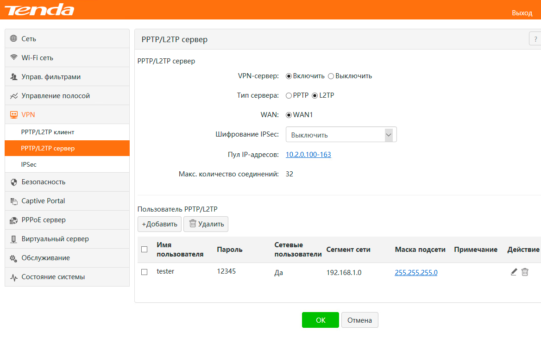Check the select-all box in table header
Image resolution: width=541 pixels, height=344 pixels.
(x=145, y=250)
